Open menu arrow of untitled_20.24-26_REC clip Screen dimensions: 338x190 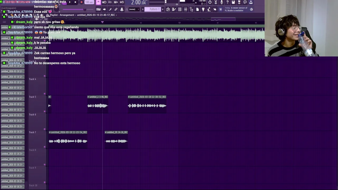106,132
